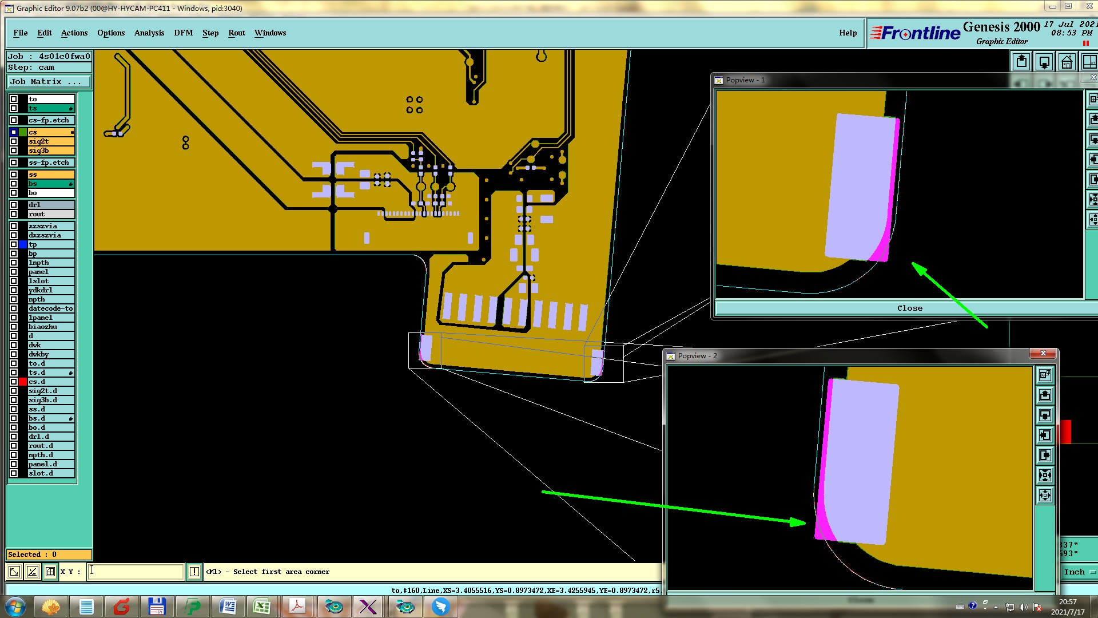Toggle checkbox for layer panel
Image resolution: width=1098 pixels, height=618 pixels.
(x=14, y=272)
